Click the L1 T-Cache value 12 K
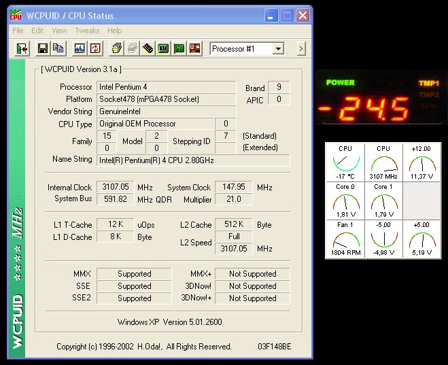This screenshot has width=448, height=365. point(116,224)
